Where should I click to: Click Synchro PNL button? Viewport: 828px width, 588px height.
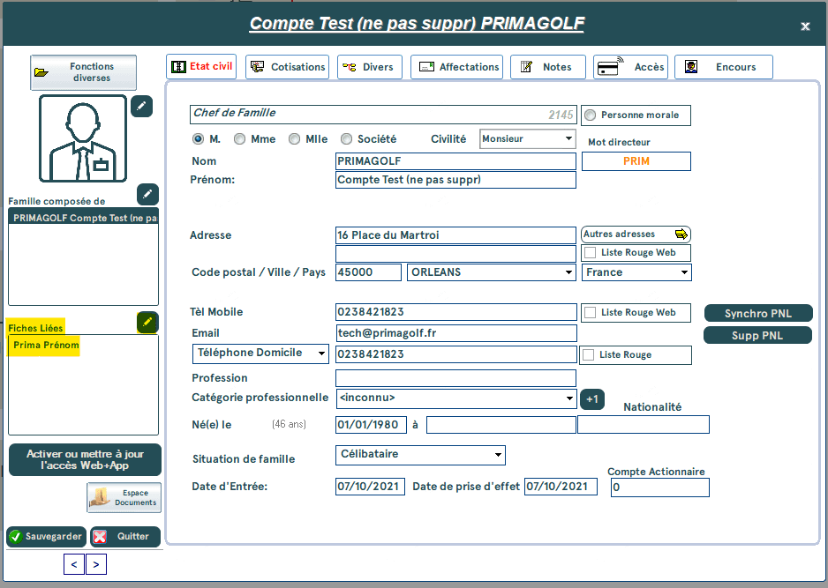click(x=757, y=313)
